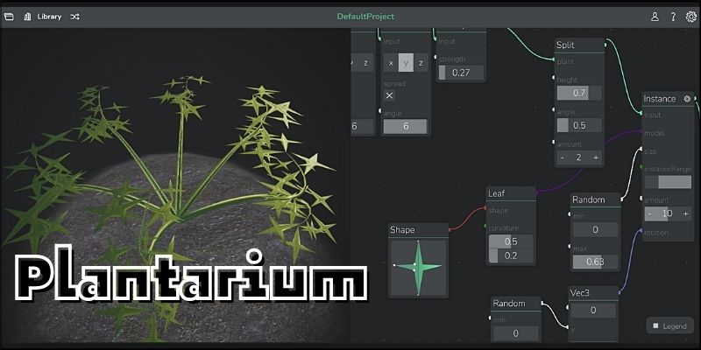
Task: Adjust Leaf curvature value 0.5
Action: [x=511, y=241]
